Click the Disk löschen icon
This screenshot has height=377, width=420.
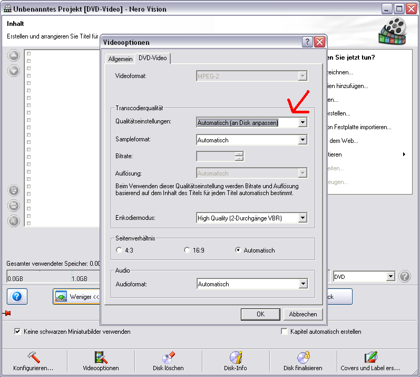pyautogui.click(x=169, y=357)
